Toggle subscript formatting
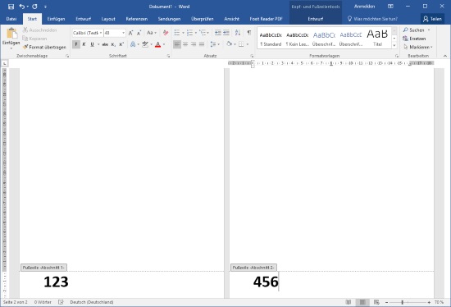 [113, 44]
